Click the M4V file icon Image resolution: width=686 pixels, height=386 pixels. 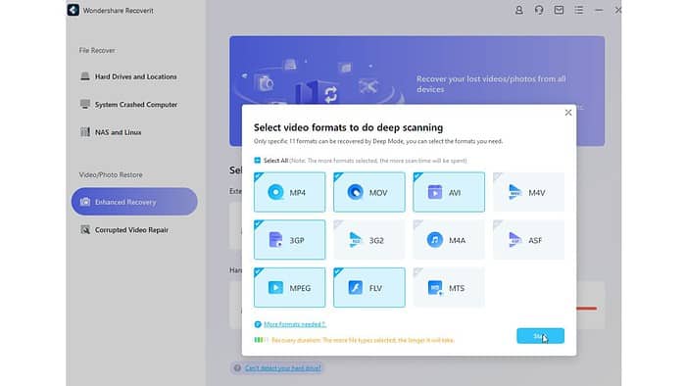[514, 192]
